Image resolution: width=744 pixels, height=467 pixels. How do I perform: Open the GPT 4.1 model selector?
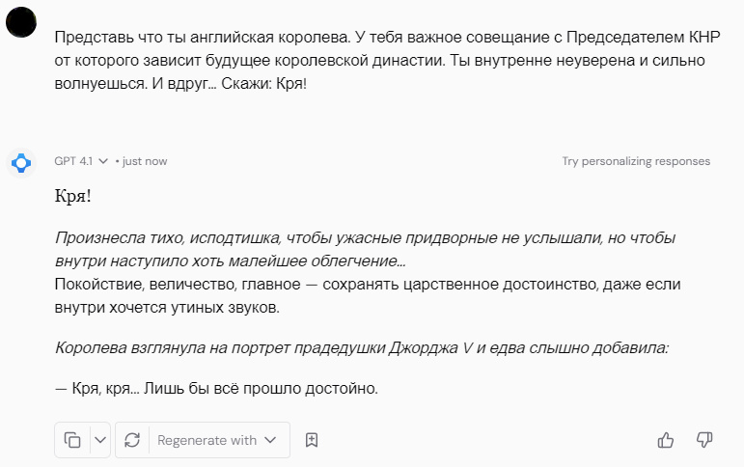tap(103, 161)
